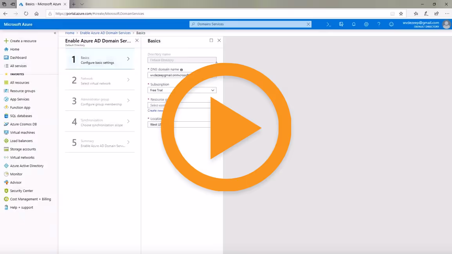Screen dimensions: 452x254
Task: Select step 3 Administrator group
Action: coord(100,101)
